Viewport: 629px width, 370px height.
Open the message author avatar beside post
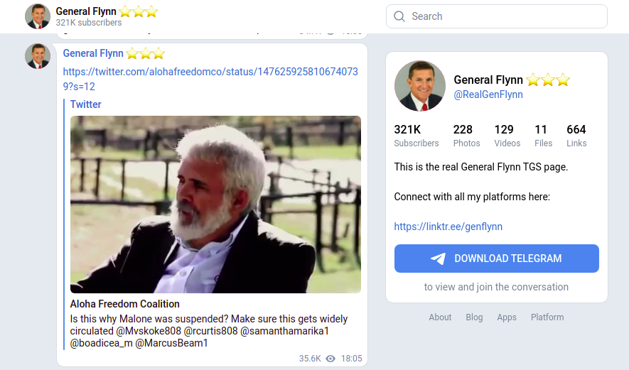pyautogui.click(x=38, y=56)
